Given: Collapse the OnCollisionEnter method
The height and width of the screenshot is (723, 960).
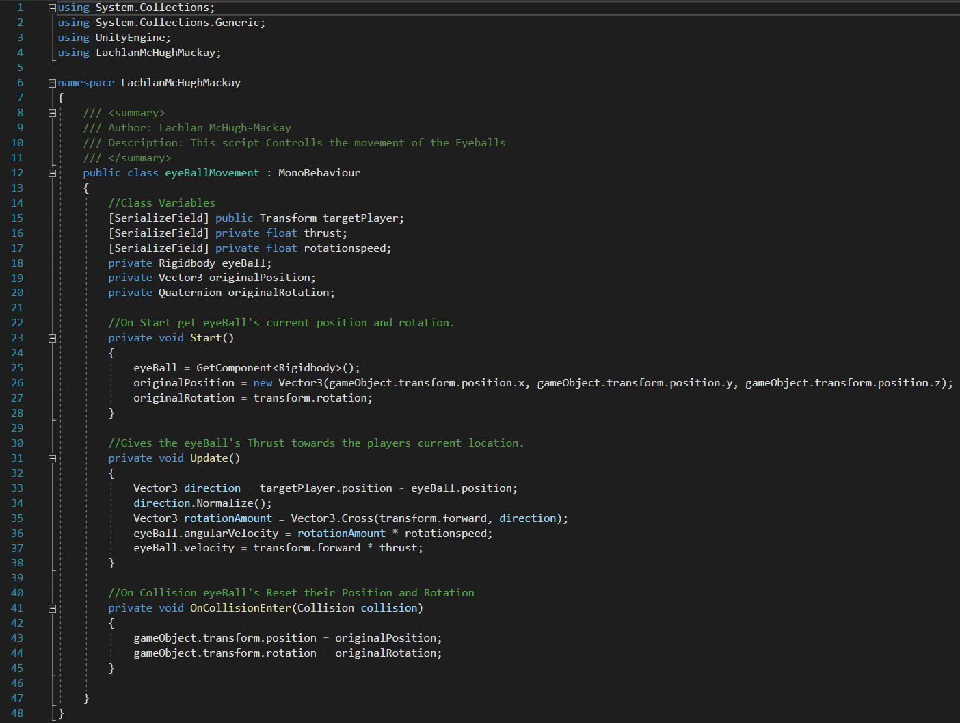Looking at the screenshot, I should (52, 608).
